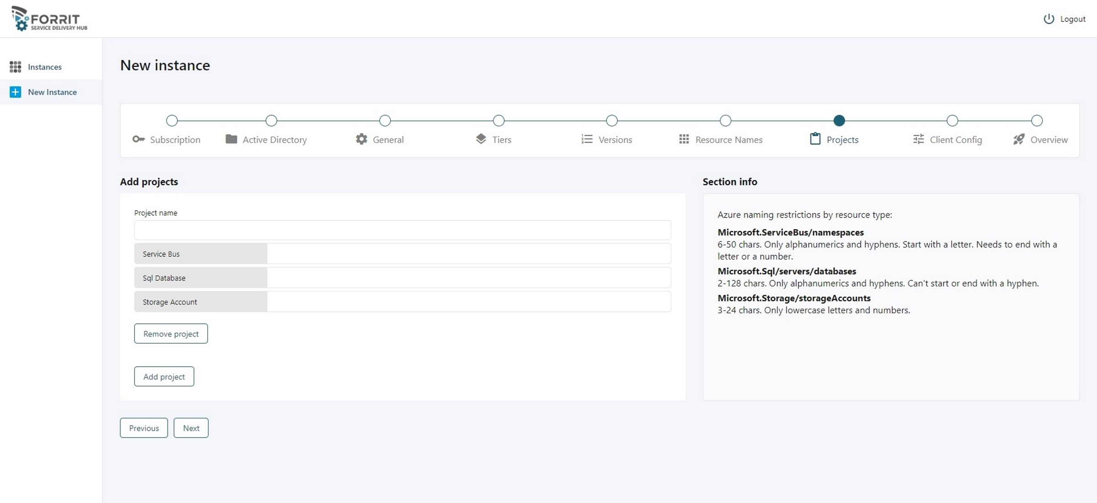The width and height of the screenshot is (1097, 503).
Task: Click the Remove project button
Action: [x=171, y=334]
